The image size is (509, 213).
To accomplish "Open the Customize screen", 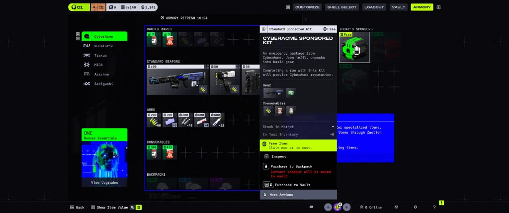I will pos(307,7).
